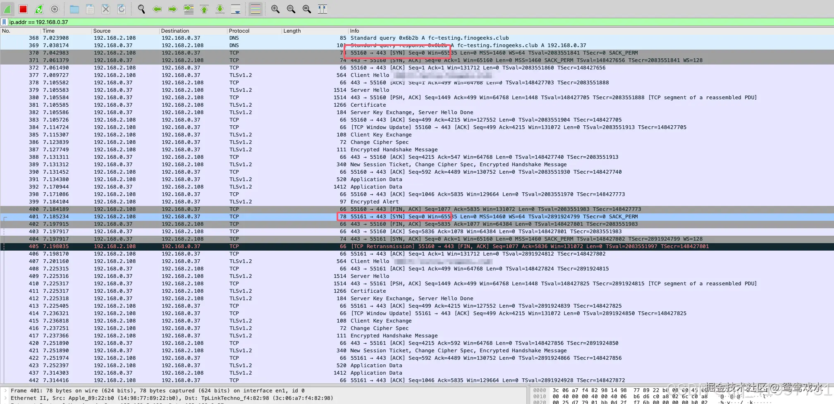Toggle packet list colorization
The image size is (834, 404).
click(x=256, y=9)
